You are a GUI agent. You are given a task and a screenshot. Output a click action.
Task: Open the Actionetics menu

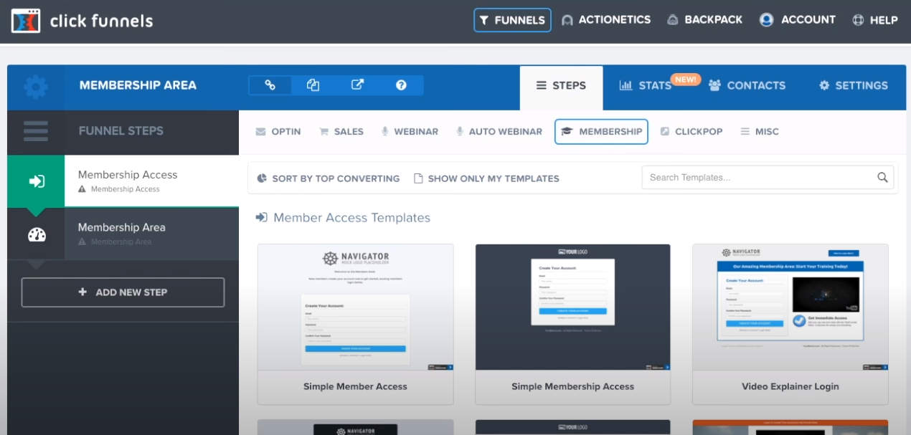pos(606,20)
